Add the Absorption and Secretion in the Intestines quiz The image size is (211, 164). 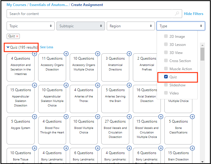(x=35, y=54)
